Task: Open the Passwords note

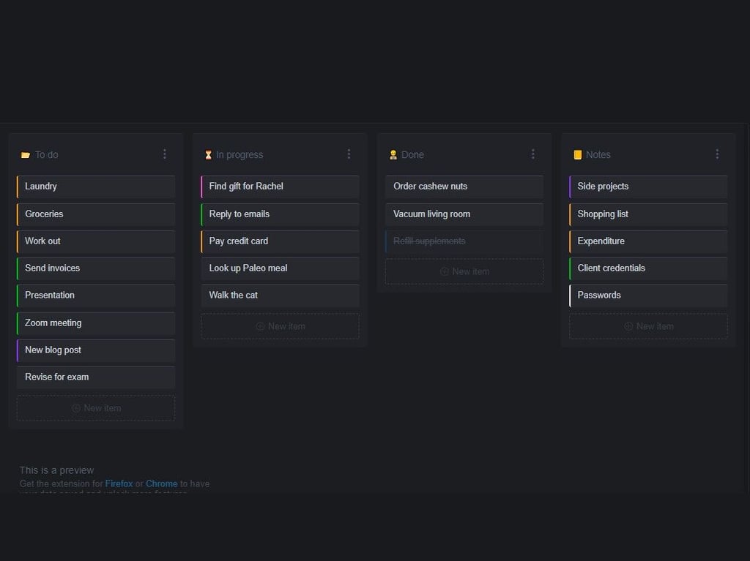Action: tap(649, 295)
